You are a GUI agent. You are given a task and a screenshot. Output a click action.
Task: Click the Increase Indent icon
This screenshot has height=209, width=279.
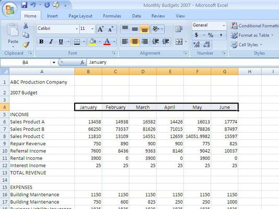(165, 42)
